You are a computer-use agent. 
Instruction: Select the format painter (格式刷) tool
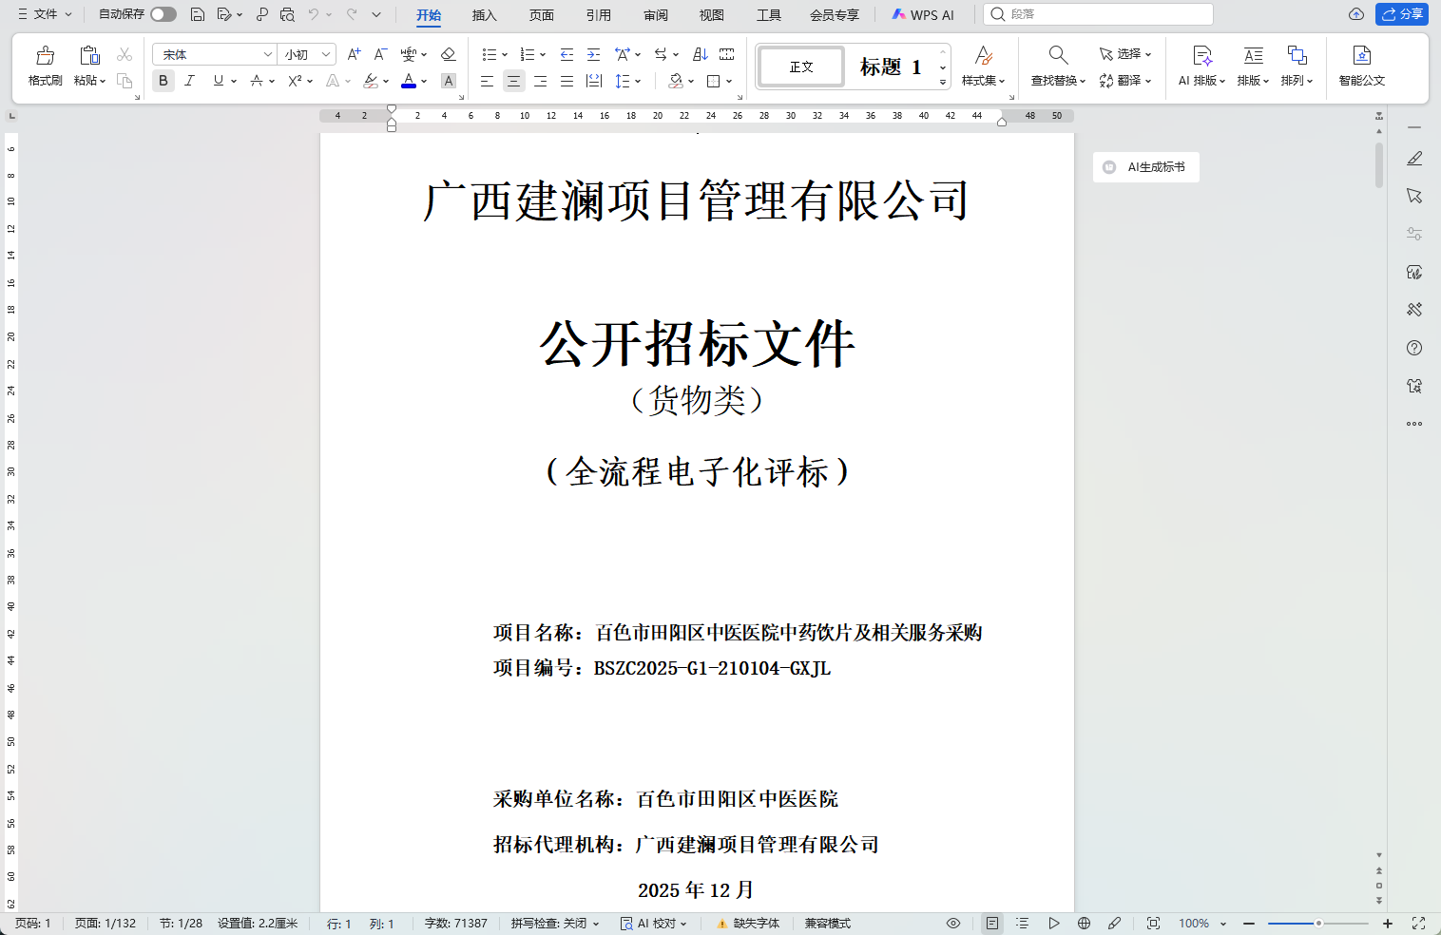click(44, 67)
